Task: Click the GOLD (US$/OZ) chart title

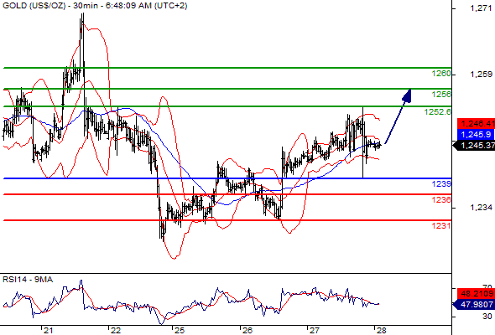Action: click(95, 6)
